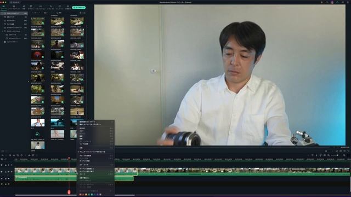
Task: Open the Split Screen tab
Action: [x=67, y=7]
